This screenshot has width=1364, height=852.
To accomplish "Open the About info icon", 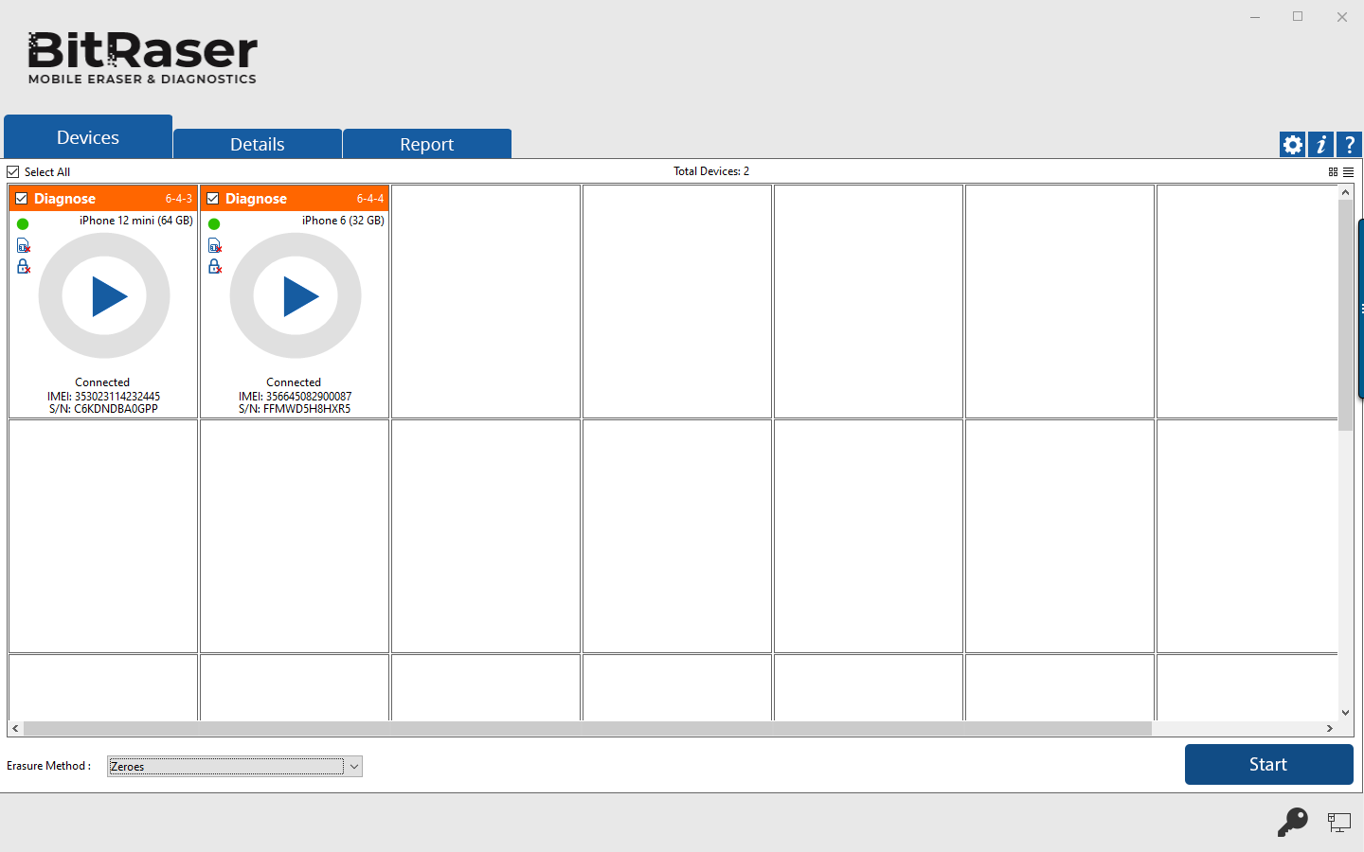I will pyautogui.click(x=1320, y=144).
